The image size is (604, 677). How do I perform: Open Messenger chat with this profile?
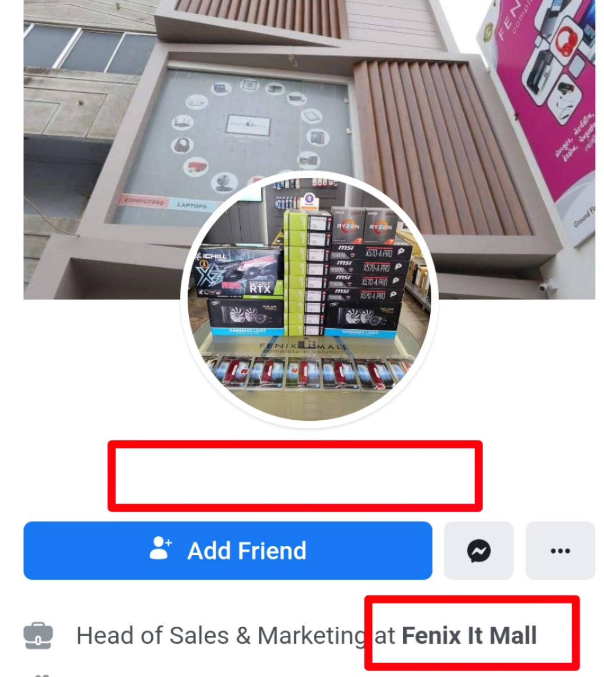[479, 551]
